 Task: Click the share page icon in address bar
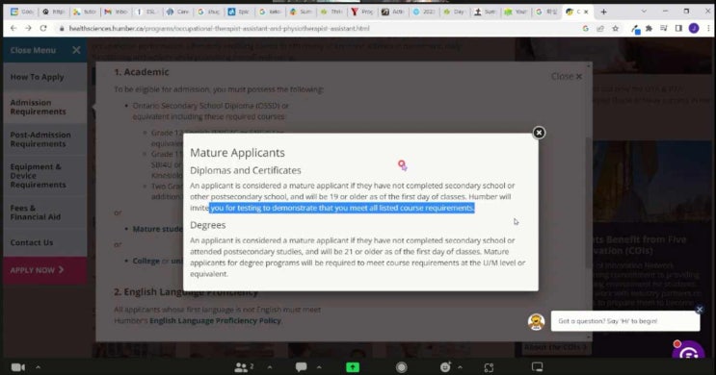click(600, 28)
